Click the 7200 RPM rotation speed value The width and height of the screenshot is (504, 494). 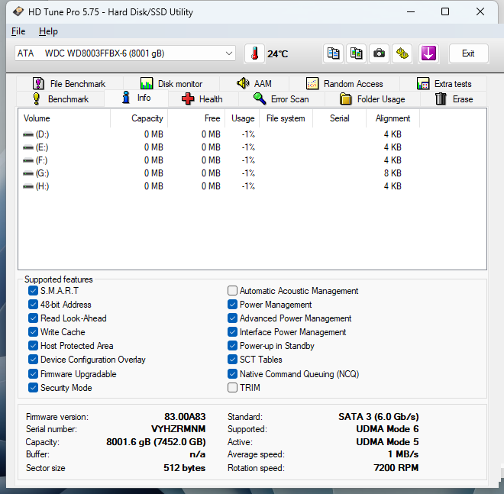[x=396, y=467]
